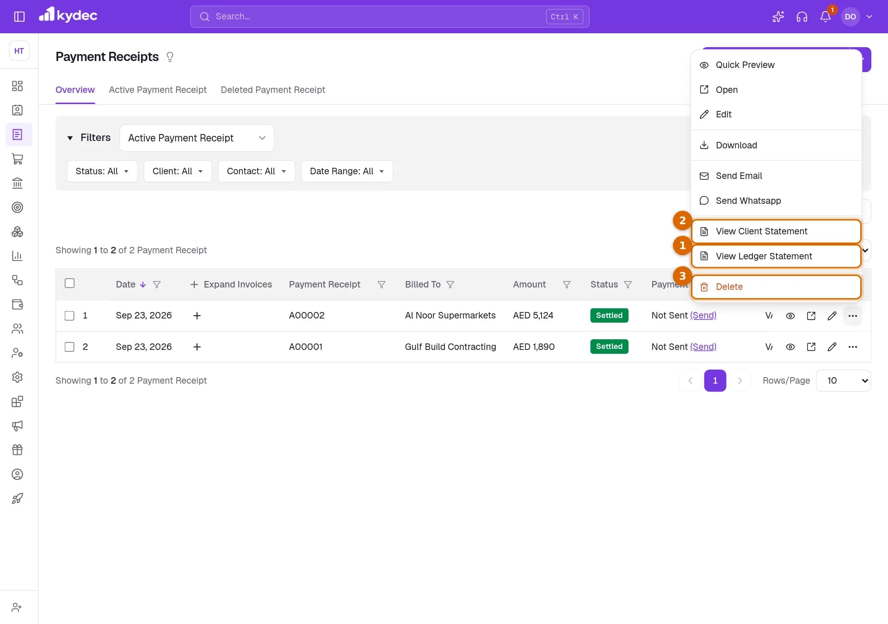Check the row for receipt A00001
Image resolution: width=888 pixels, height=624 pixels.
69,347
